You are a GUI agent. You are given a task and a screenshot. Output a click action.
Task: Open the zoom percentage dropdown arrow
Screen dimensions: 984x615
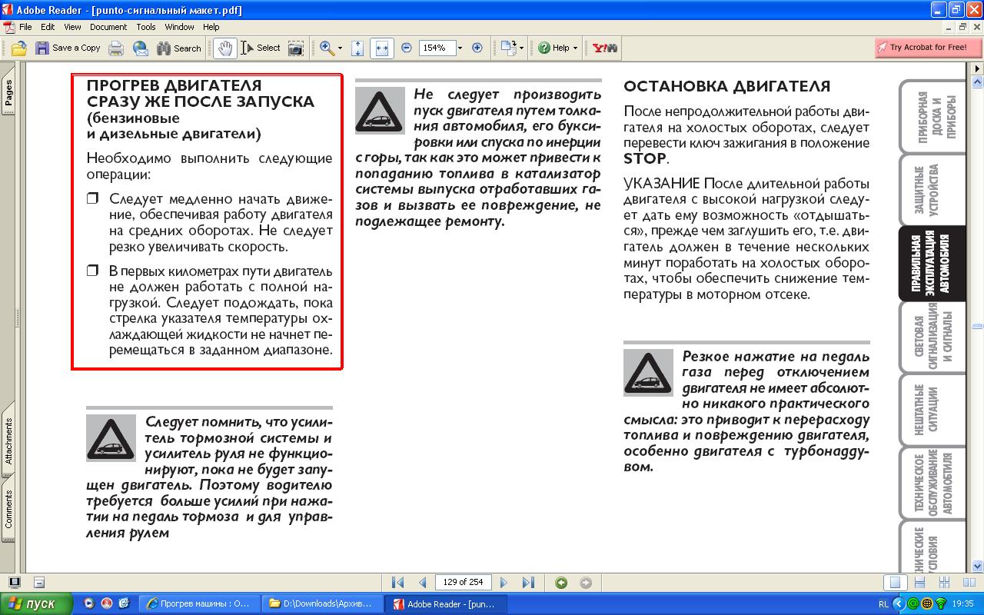[460, 48]
